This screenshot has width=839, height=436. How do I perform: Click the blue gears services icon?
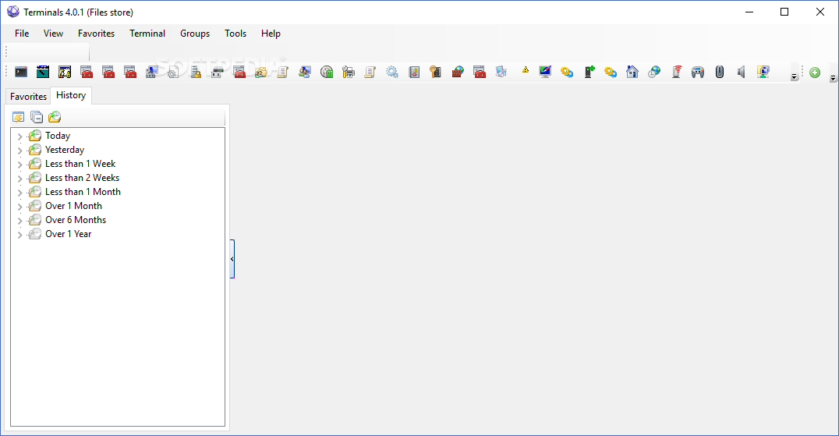coord(392,72)
